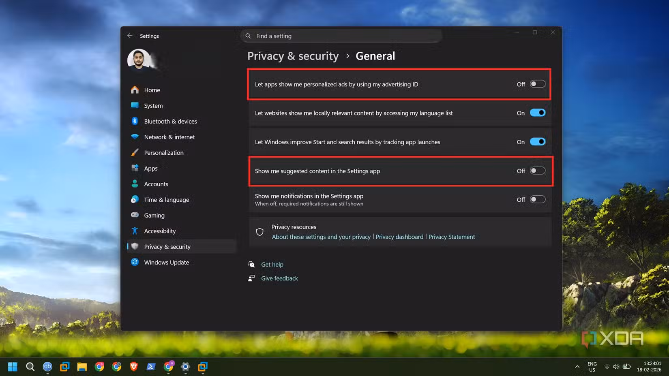
Task: Select 'When off, required notifications are still shown'
Action: pyautogui.click(x=309, y=204)
